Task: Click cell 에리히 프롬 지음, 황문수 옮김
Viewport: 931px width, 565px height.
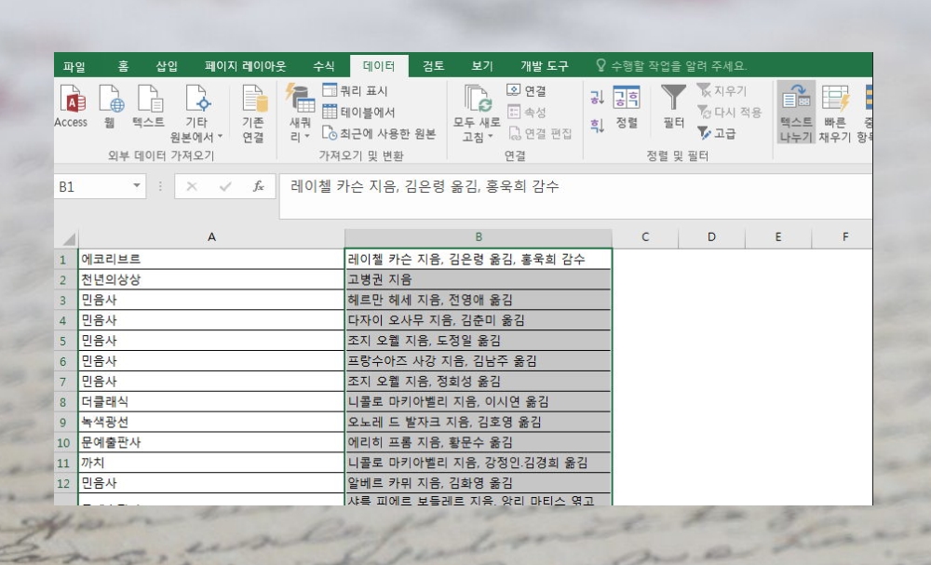Action: pos(479,442)
